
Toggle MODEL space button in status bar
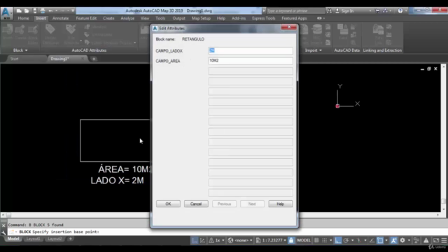[304, 241]
